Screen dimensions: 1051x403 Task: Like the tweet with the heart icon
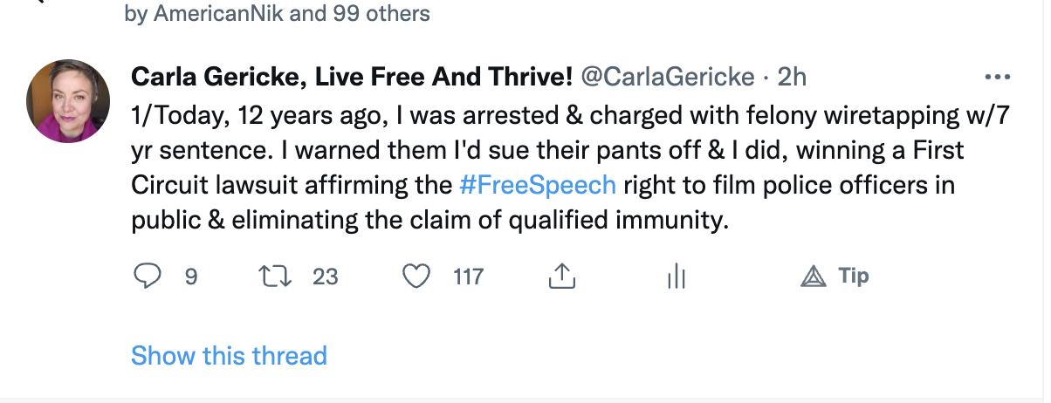click(x=417, y=277)
